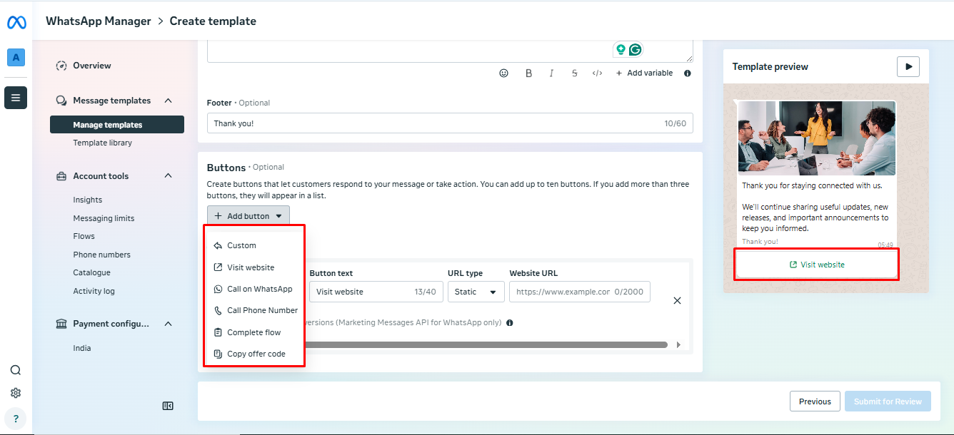
Task: Click the Previous button
Action: [x=815, y=401]
